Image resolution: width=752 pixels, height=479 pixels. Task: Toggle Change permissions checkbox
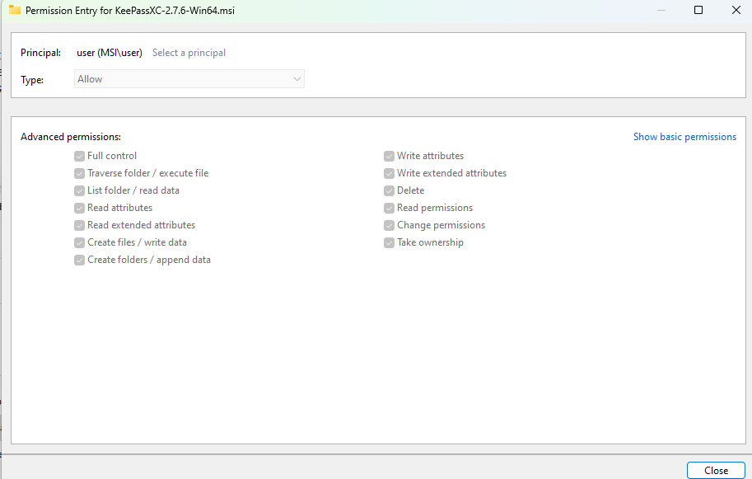point(389,225)
